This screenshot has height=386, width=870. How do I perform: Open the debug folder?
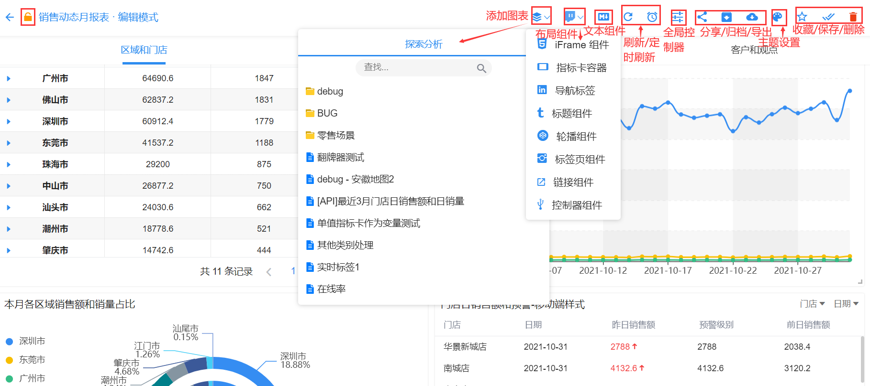(324, 91)
